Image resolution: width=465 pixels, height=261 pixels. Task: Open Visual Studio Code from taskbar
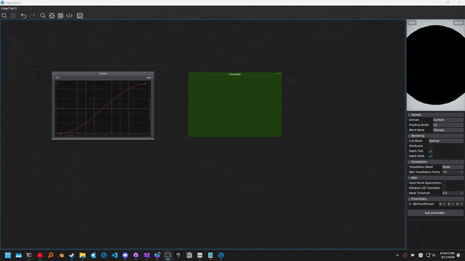coord(115,255)
